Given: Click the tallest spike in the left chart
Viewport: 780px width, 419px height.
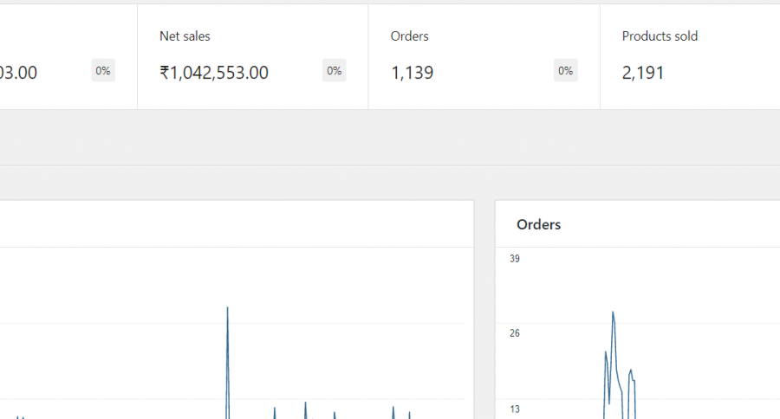Looking at the screenshot, I should (x=227, y=308).
